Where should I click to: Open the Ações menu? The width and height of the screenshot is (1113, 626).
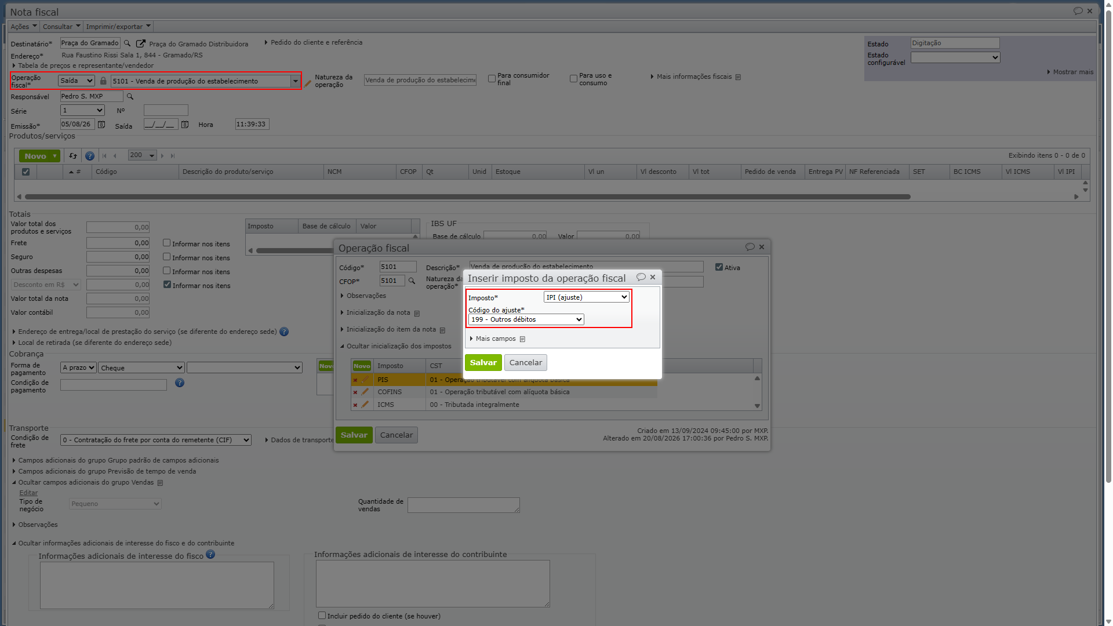pyautogui.click(x=24, y=27)
